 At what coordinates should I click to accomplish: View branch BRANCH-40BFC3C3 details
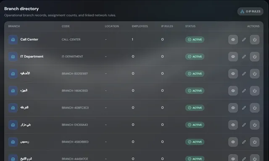click(233, 108)
